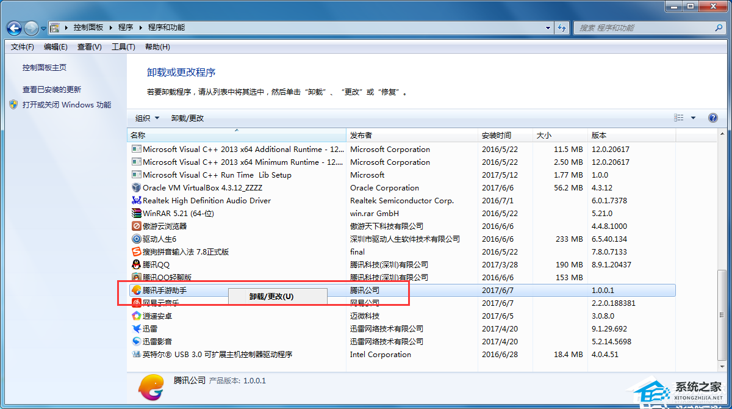
Task: Click in the 搜索 程序和功能 search box
Action: [643, 28]
